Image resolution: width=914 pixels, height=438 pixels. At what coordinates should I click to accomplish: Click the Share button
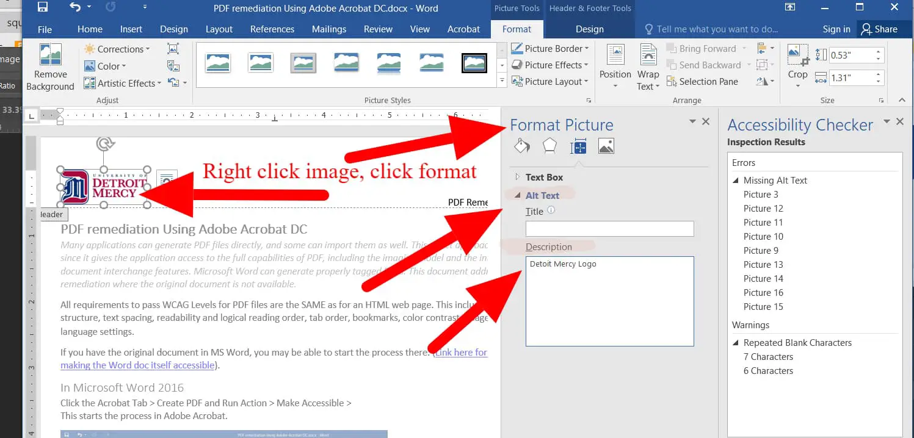(879, 29)
